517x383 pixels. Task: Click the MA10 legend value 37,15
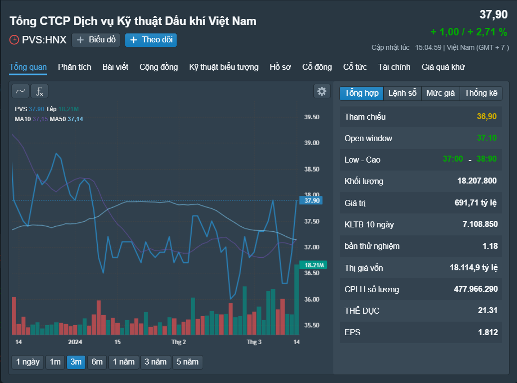click(40, 119)
